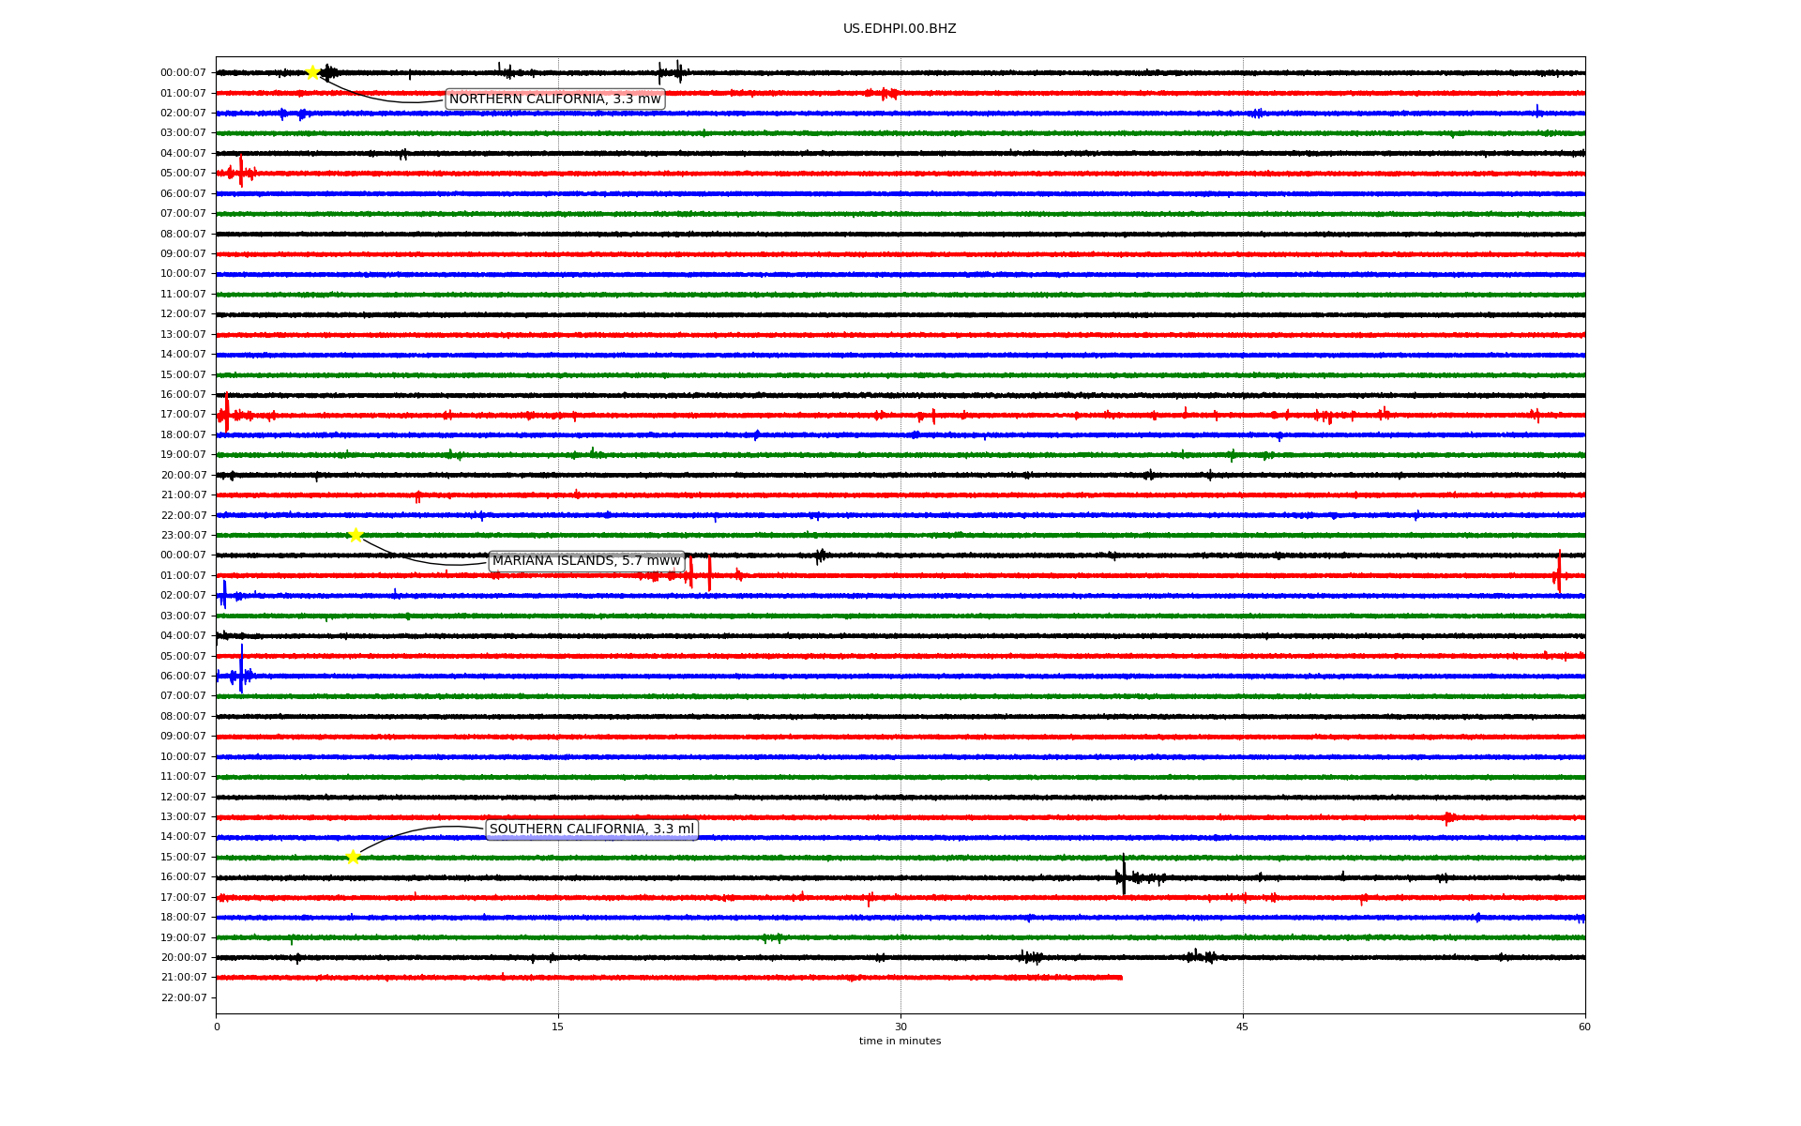Click the 0 minute x-axis tick label
1801x1126 pixels.
(217, 1027)
